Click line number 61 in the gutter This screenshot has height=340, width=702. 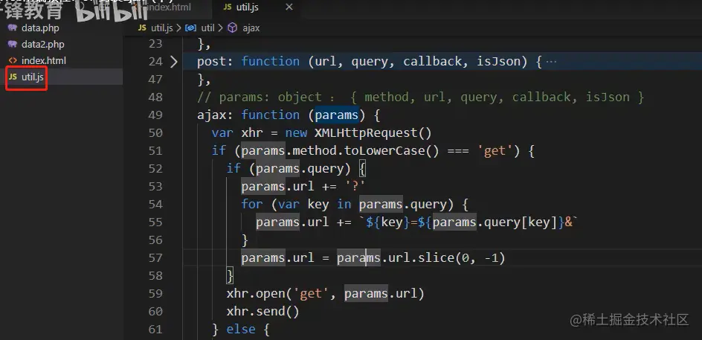coord(155,330)
